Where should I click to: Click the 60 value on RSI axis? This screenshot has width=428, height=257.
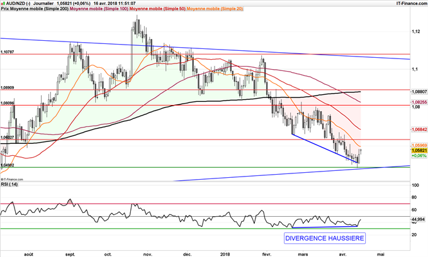coord(414,210)
